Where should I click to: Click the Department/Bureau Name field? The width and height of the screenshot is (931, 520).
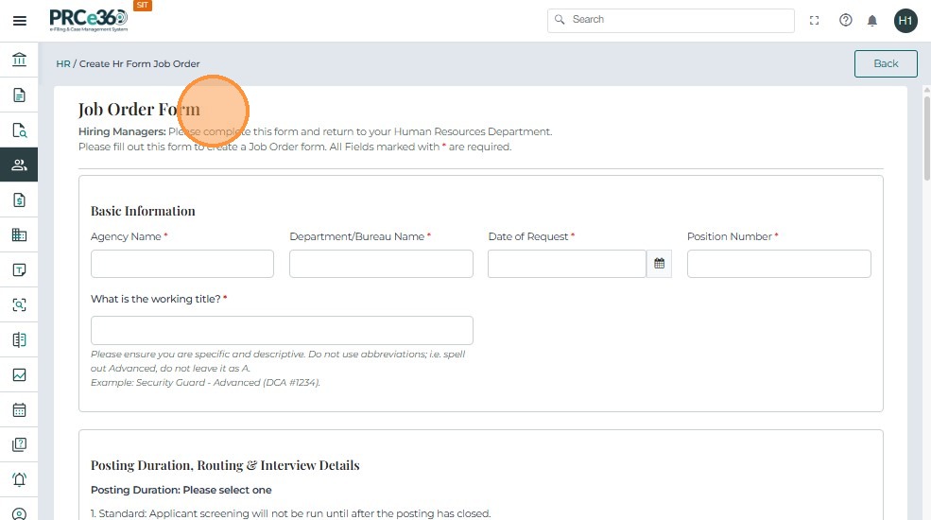(x=381, y=264)
